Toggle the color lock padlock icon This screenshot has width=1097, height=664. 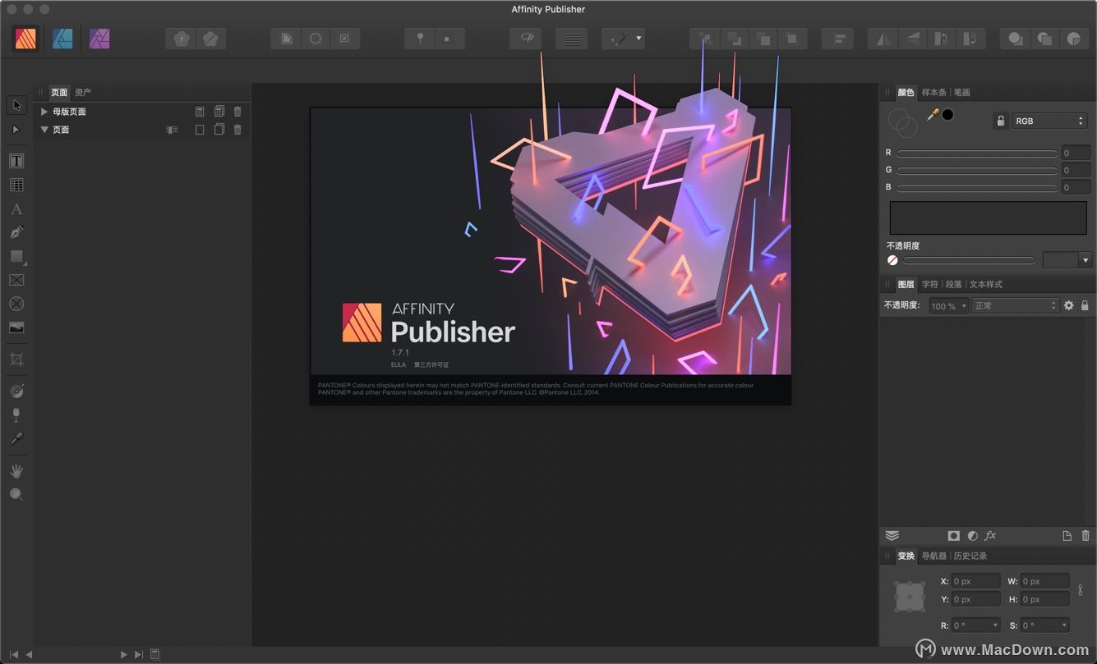(x=1000, y=121)
